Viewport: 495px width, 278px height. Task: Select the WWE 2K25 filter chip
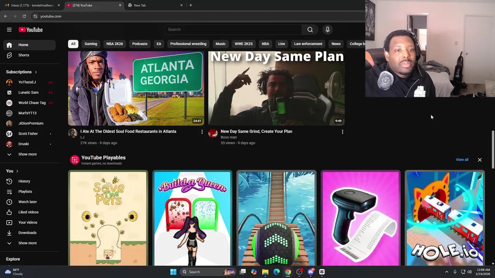tap(244, 44)
